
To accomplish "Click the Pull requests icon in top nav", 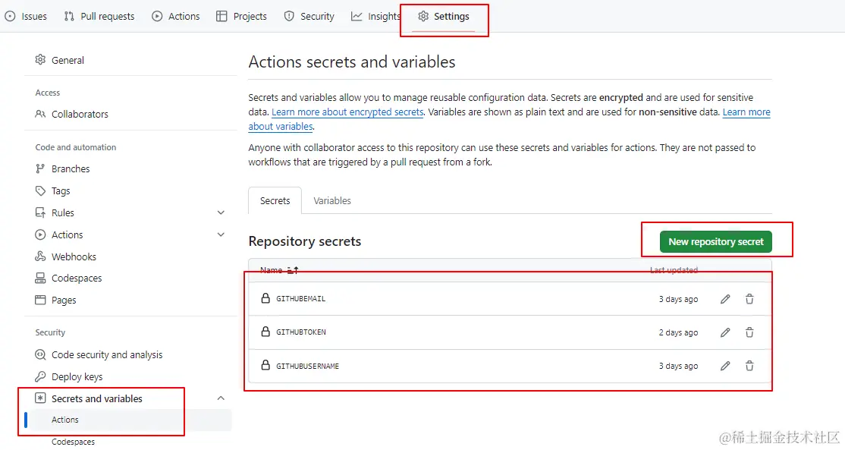I will coord(69,16).
